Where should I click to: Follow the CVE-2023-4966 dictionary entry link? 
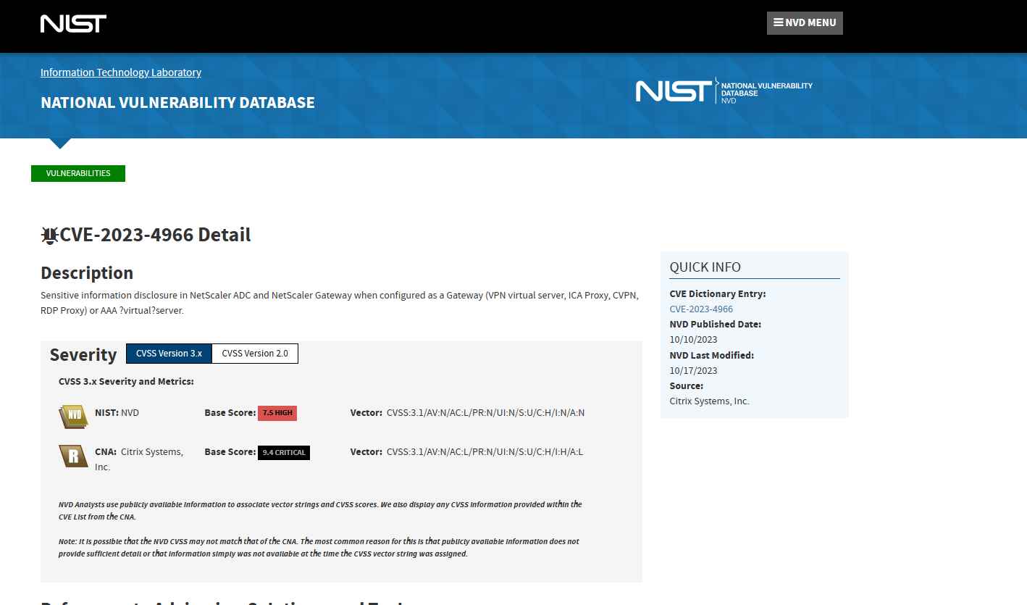click(700, 309)
